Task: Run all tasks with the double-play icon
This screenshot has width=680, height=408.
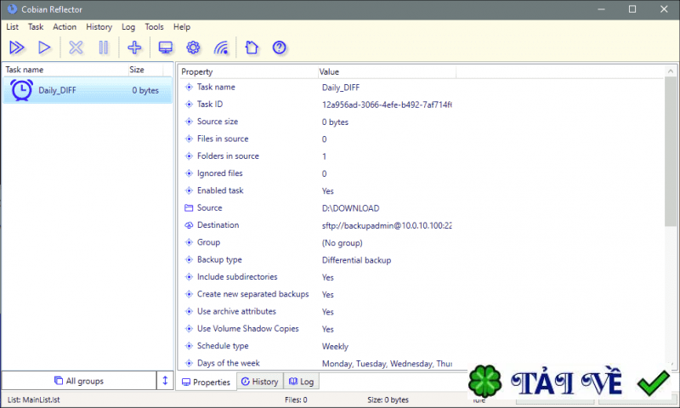Action: [x=16, y=48]
